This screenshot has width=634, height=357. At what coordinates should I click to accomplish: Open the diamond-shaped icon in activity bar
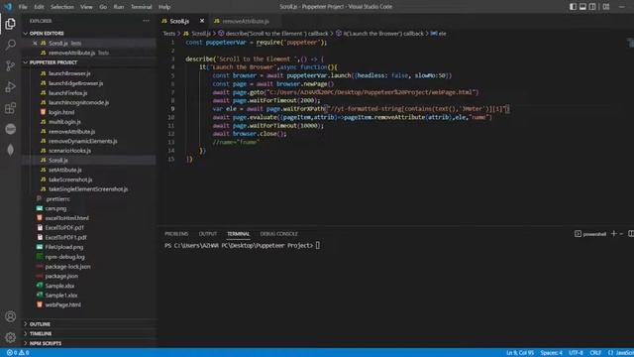tap(11, 150)
